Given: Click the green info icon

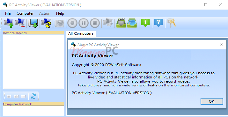Looking at the screenshot, I should pyautogui.click(x=145, y=23).
